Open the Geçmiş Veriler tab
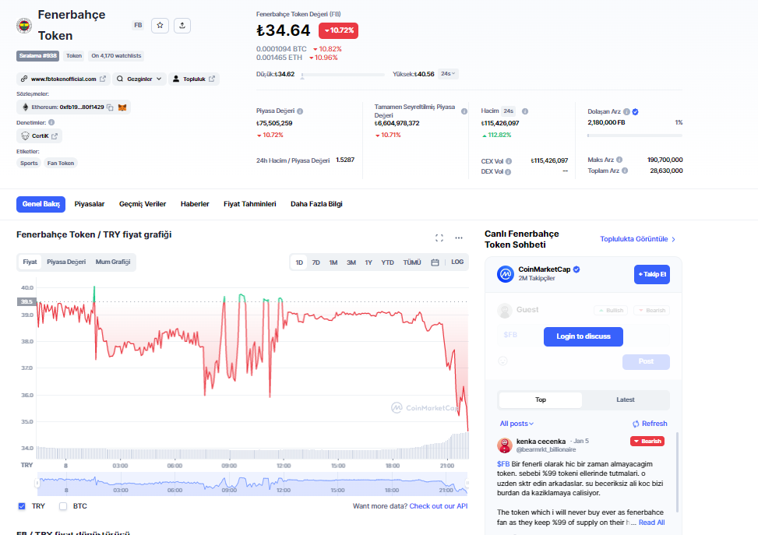Image resolution: width=758 pixels, height=535 pixels. click(x=143, y=204)
